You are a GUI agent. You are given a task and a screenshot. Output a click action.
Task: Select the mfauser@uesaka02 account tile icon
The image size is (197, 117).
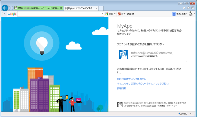pyautogui.click(x=123, y=54)
